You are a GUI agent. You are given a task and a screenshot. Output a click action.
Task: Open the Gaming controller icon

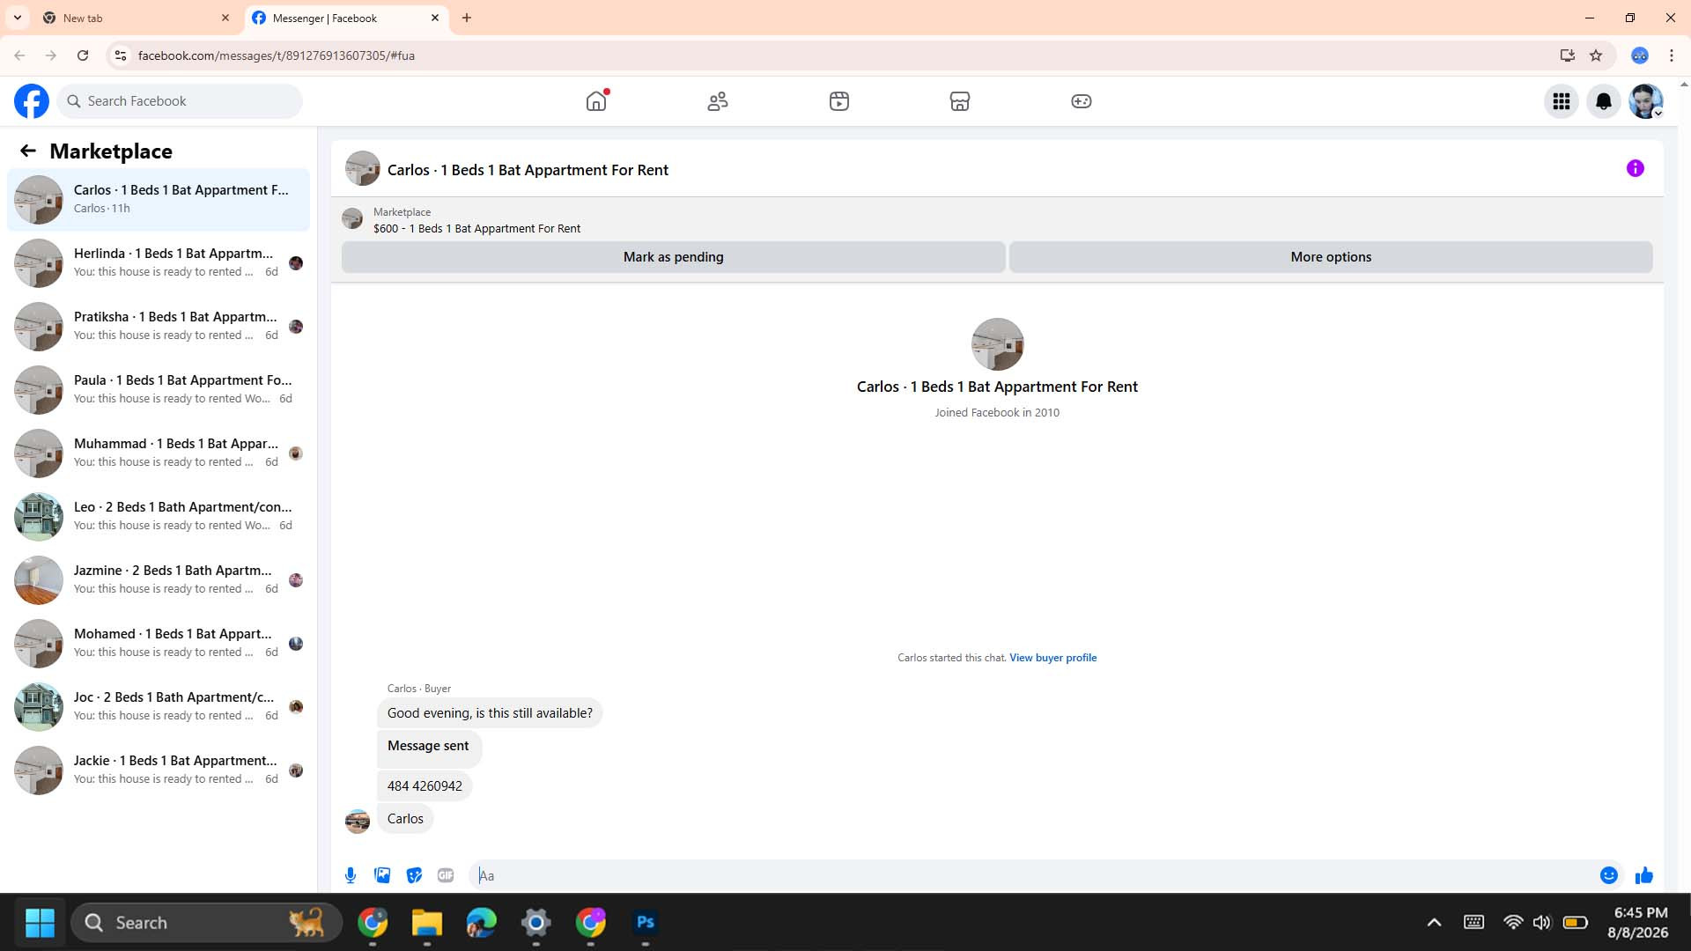pyautogui.click(x=1082, y=101)
